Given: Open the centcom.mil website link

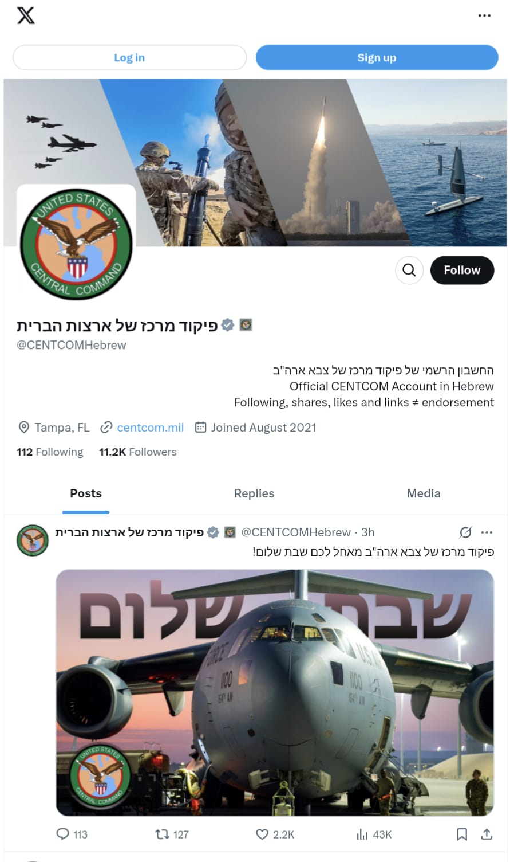Looking at the screenshot, I should click(x=150, y=428).
